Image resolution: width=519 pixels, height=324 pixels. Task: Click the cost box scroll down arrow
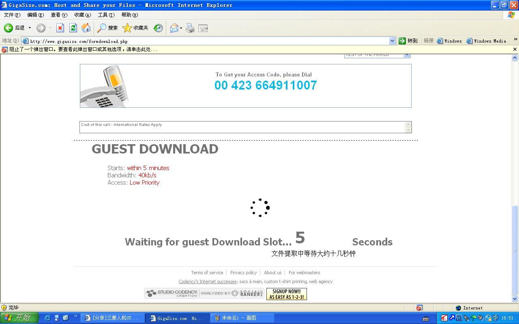tap(408, 130)
